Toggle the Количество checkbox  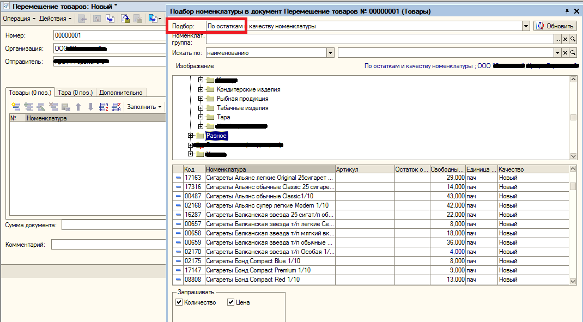click(x=179, y=302)
